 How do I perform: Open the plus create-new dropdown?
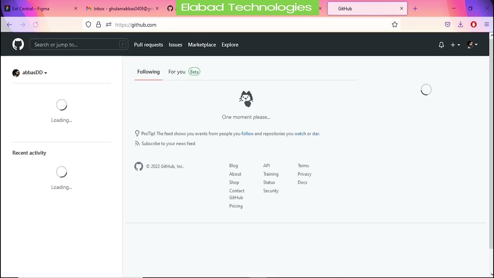(x=455, y=45)
